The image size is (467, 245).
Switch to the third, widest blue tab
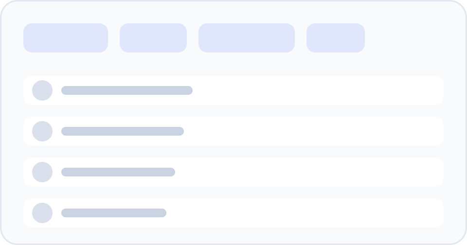(x=247, y=38)
